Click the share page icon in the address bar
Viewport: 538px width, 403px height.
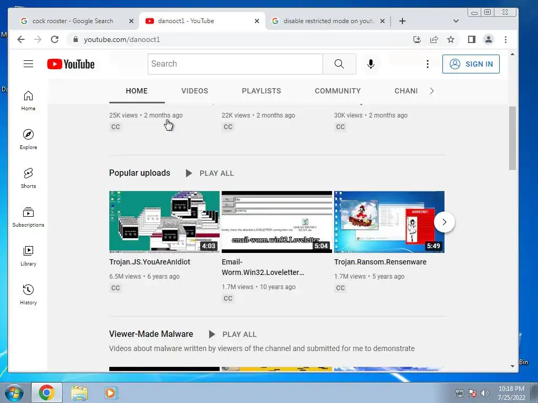click(x=433, y=39)
